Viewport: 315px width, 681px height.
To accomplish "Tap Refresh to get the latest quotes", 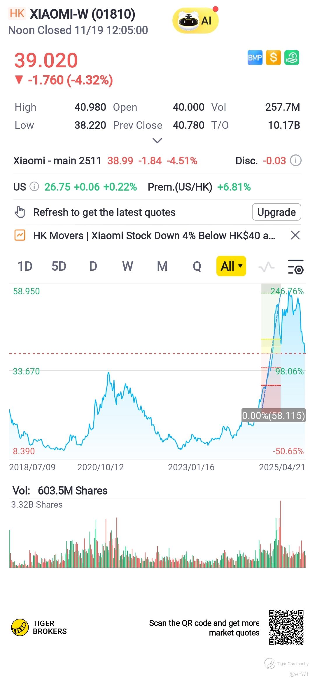I will coord(104,212).
